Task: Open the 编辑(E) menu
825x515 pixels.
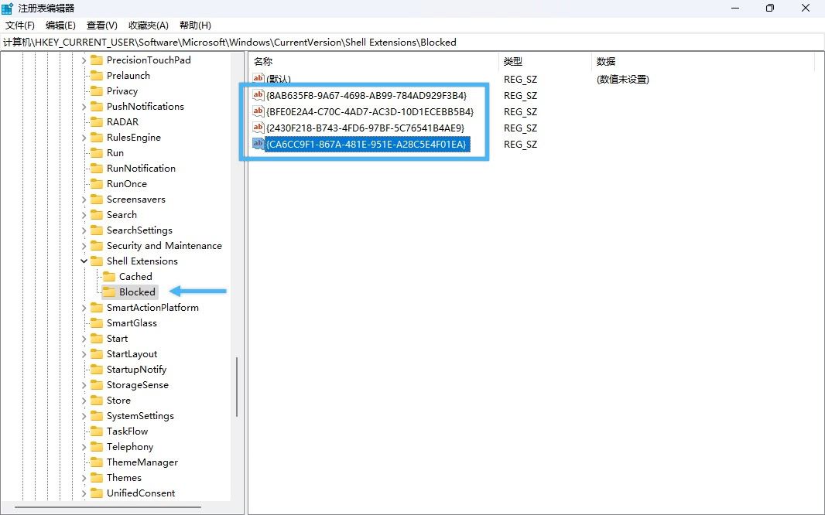Action: click(60, 26)
